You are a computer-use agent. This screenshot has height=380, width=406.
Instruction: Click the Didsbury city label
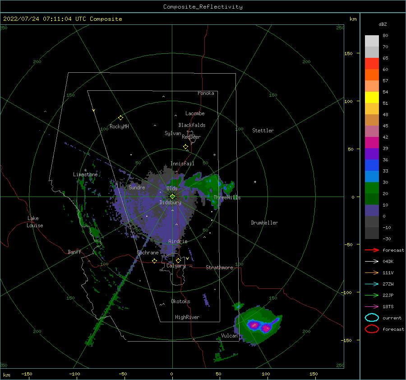(x=171, y=202)
